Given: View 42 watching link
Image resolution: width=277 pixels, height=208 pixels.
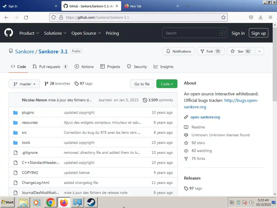Looking at the screenshot, I should point(201,151).
